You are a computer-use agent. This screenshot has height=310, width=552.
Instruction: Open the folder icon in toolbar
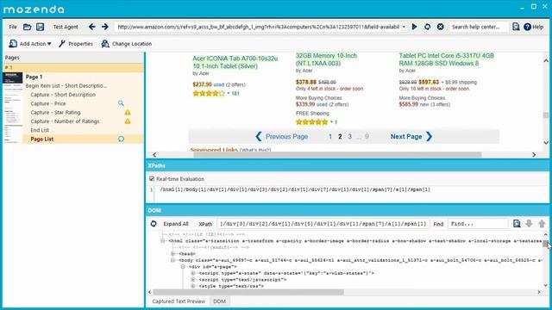coord(27,27)
